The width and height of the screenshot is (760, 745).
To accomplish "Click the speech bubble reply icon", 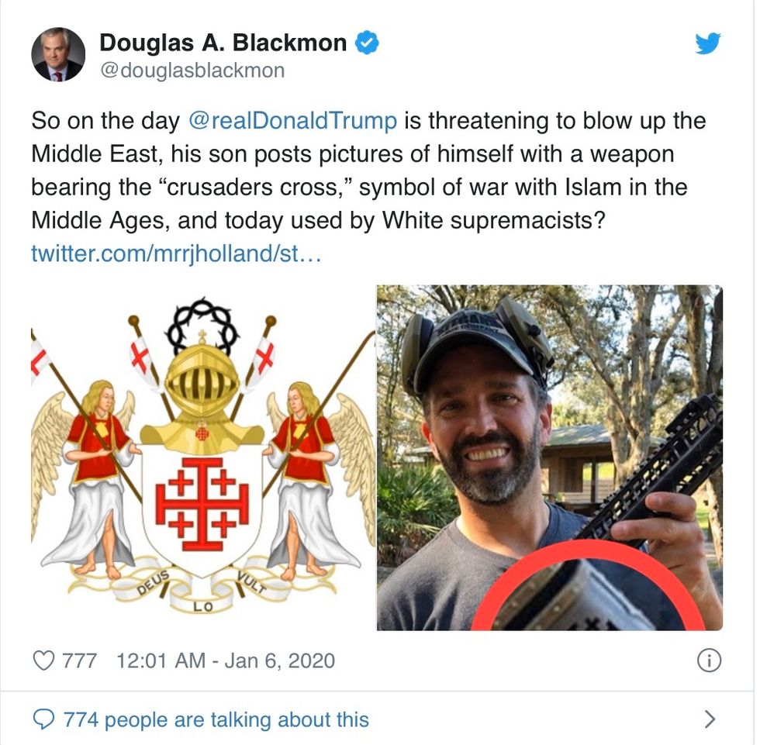I will pyautogui.click(x=43, y=719).
